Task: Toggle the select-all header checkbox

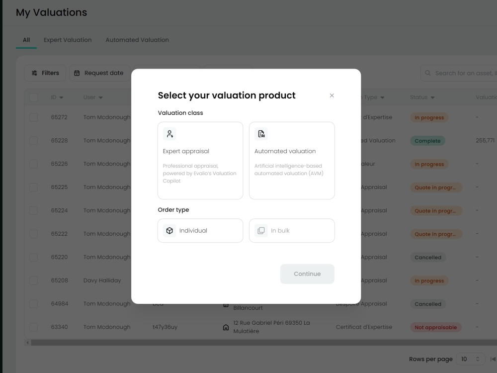Action: tap(34, 97)
